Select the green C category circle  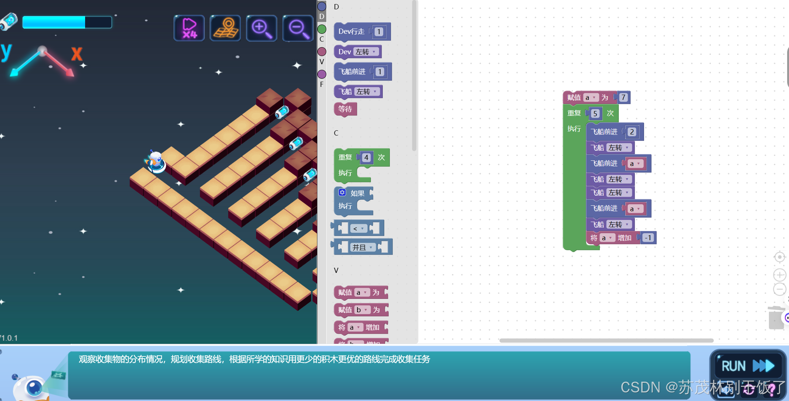(322, 29)
